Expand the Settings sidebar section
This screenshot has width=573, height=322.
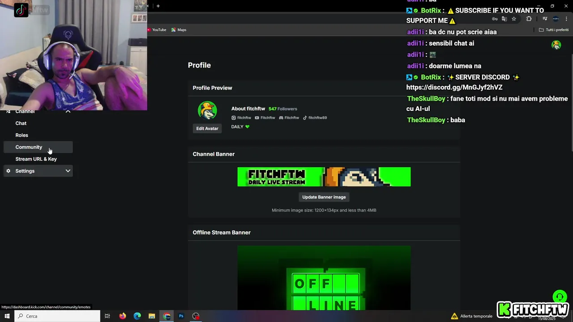38,171
